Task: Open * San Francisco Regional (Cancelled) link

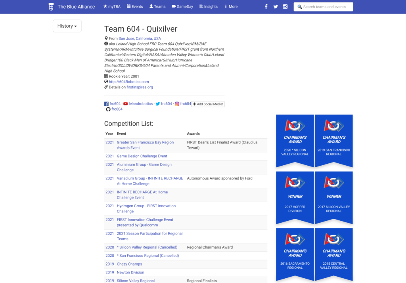Action: point(148,256)
